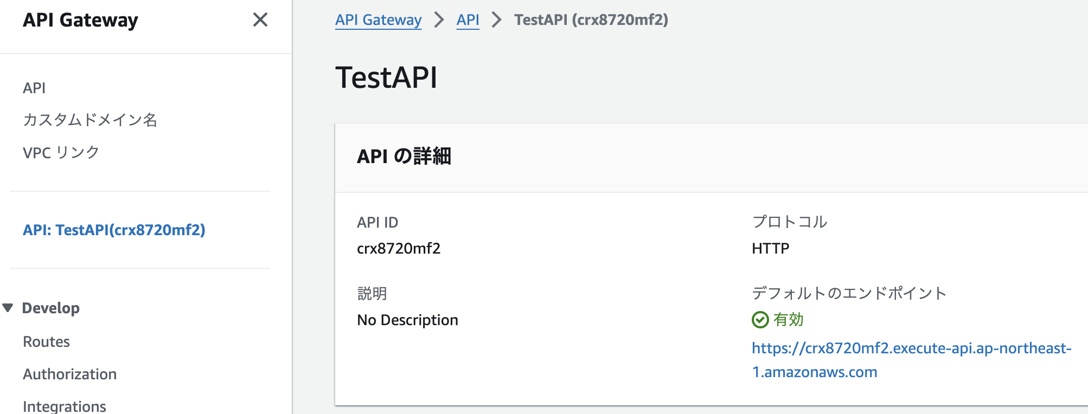Click the Develop section label
Image resolution: width=1088 pixels, height=414 pixels.
(51, 308)
